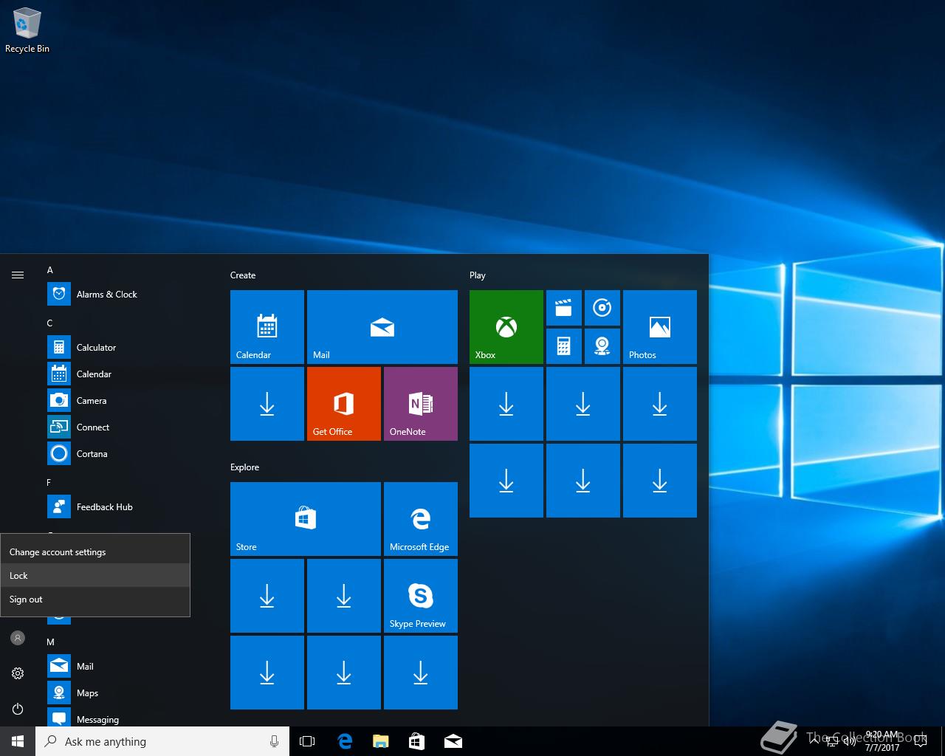This screenshot has width=945, height=756.
Task: Open the taskbar clock showing 9:20 AM
Action: (882, 741)
